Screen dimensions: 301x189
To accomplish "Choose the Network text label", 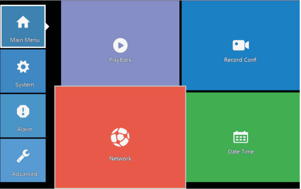I will [120, 159].
